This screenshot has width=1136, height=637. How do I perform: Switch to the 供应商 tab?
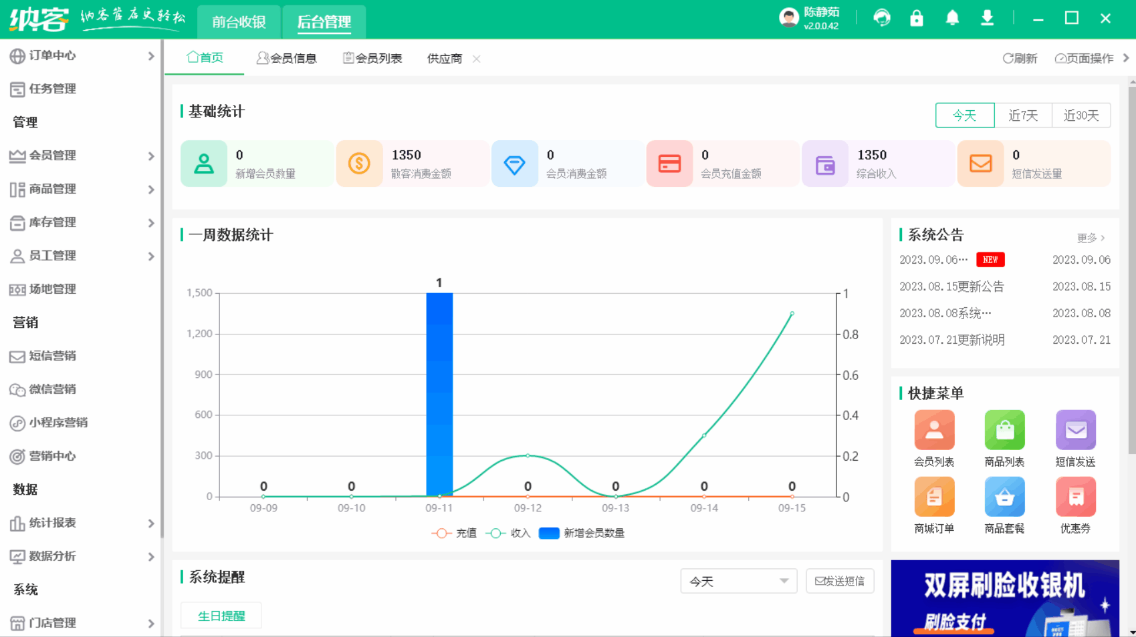pos(444,58)
